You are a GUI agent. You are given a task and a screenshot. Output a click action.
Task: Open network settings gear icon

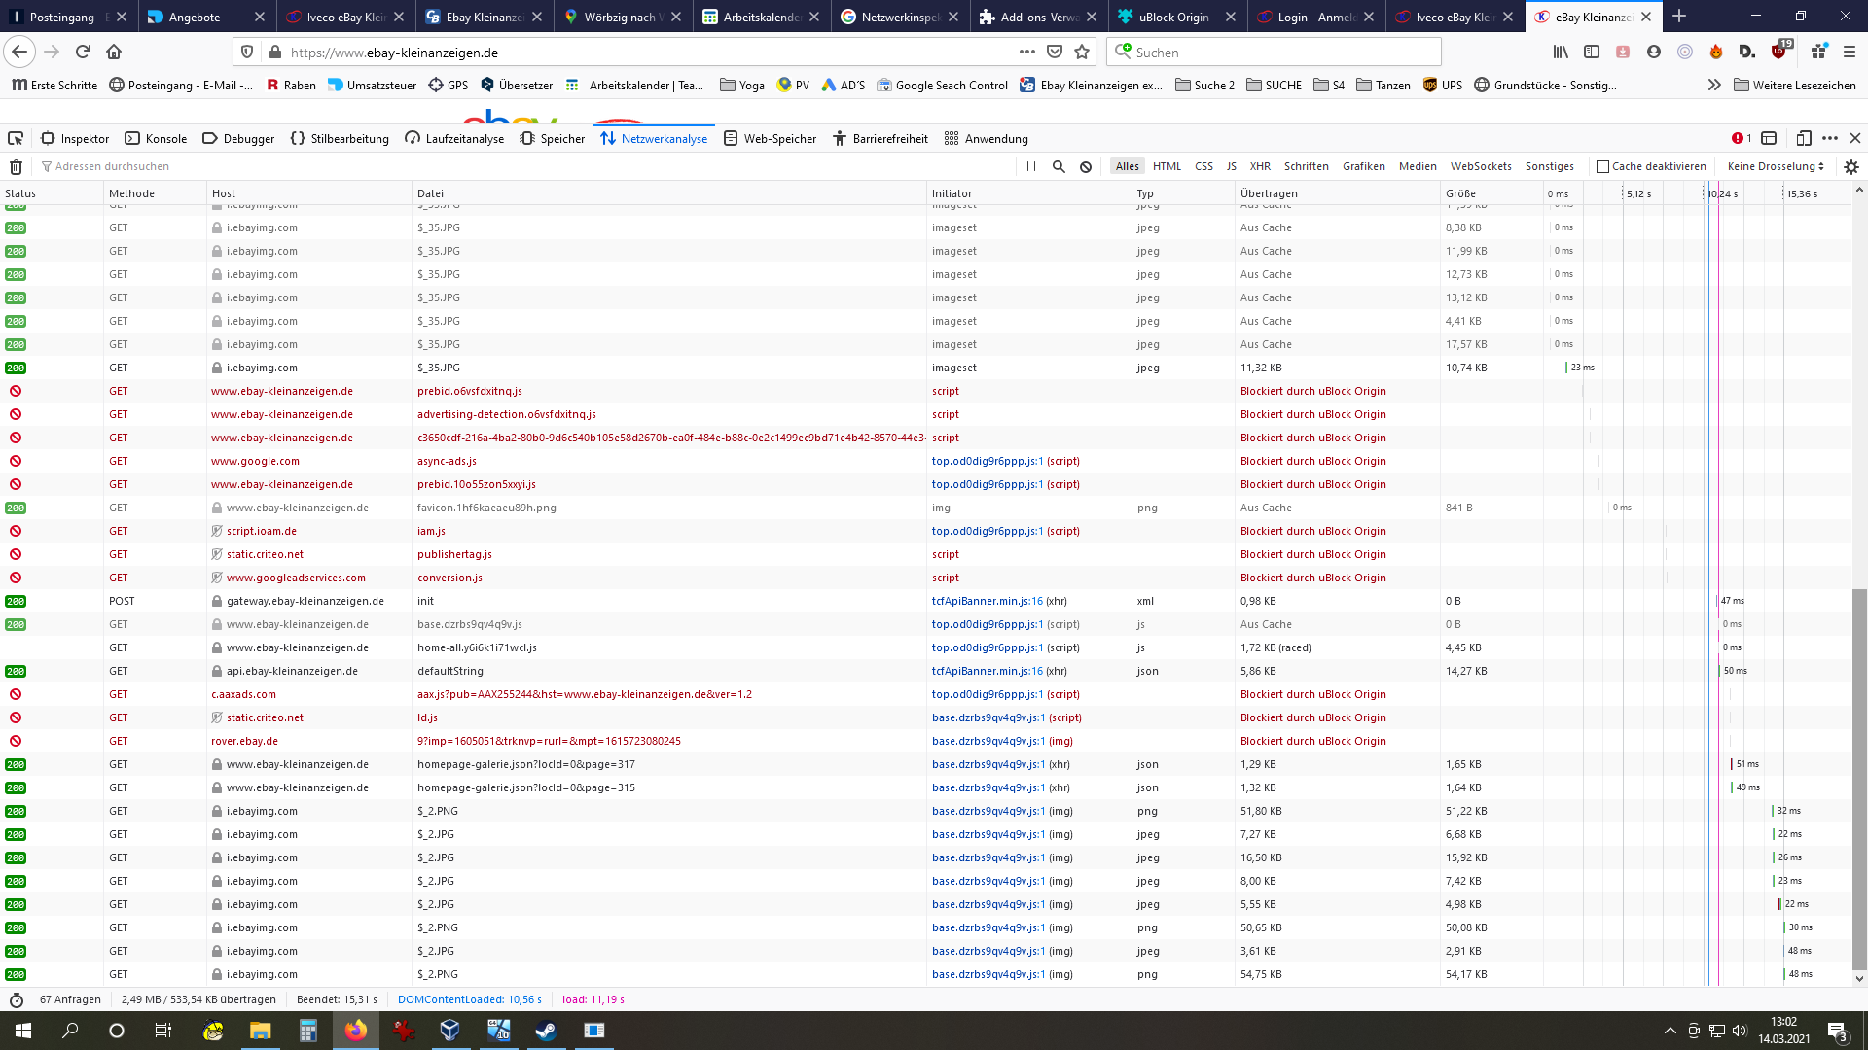click(x=1850, y=166)
